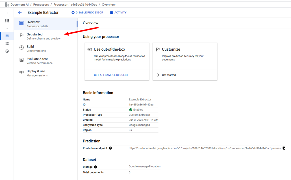Click Processors in the breadcrumb
The width and height of the screenshot is (291, 180).
(x=41, y=4)
